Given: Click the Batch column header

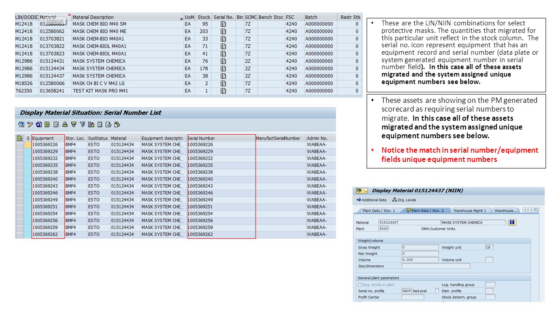Looking at the screenshot, I should point(321,17).
